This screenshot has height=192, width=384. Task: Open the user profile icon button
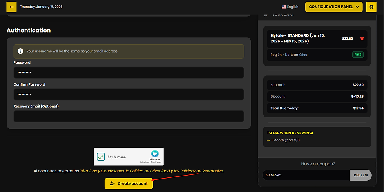click(x=371, y=7)
